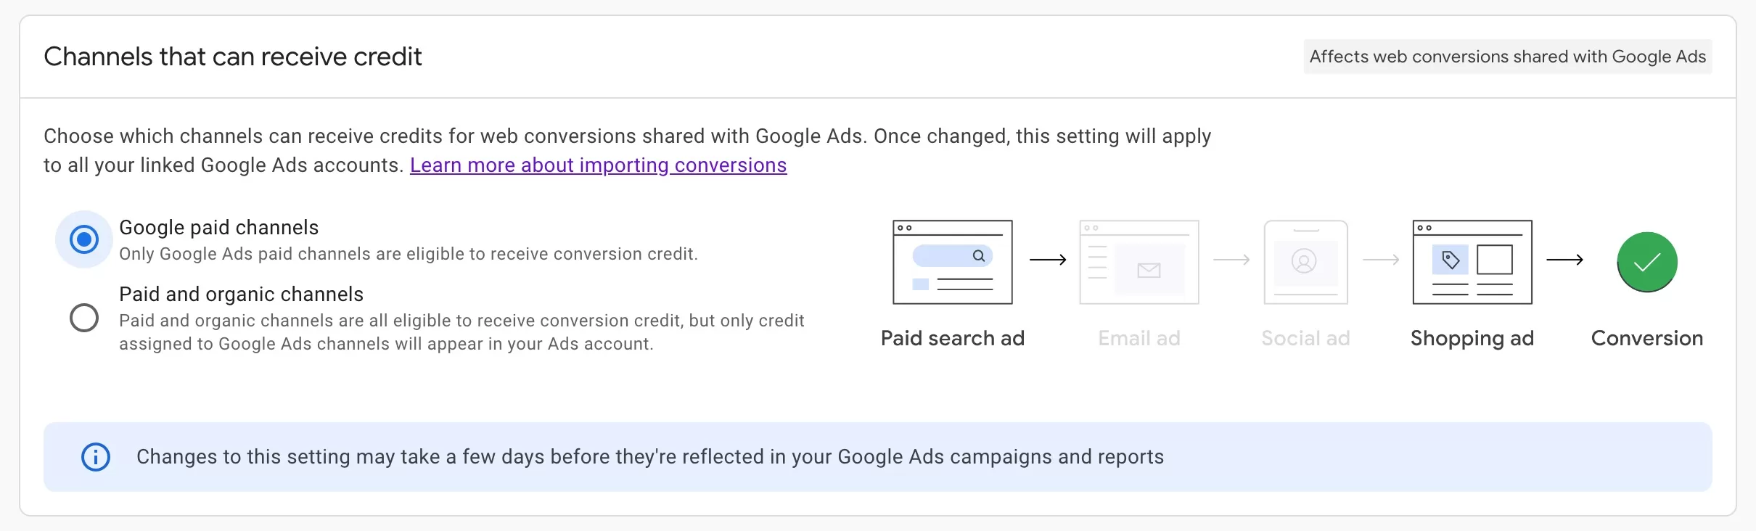Click the 'Choose which channels can receive credits' paragraph
Image resolution: width=1756 pixels, height=531 pixels.
628,151
